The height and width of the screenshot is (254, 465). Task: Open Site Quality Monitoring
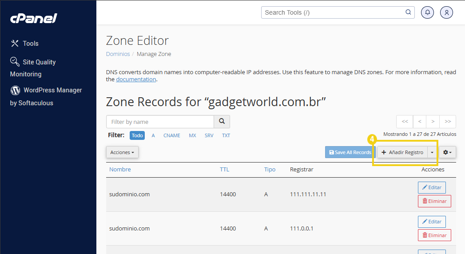click(33, 68)
